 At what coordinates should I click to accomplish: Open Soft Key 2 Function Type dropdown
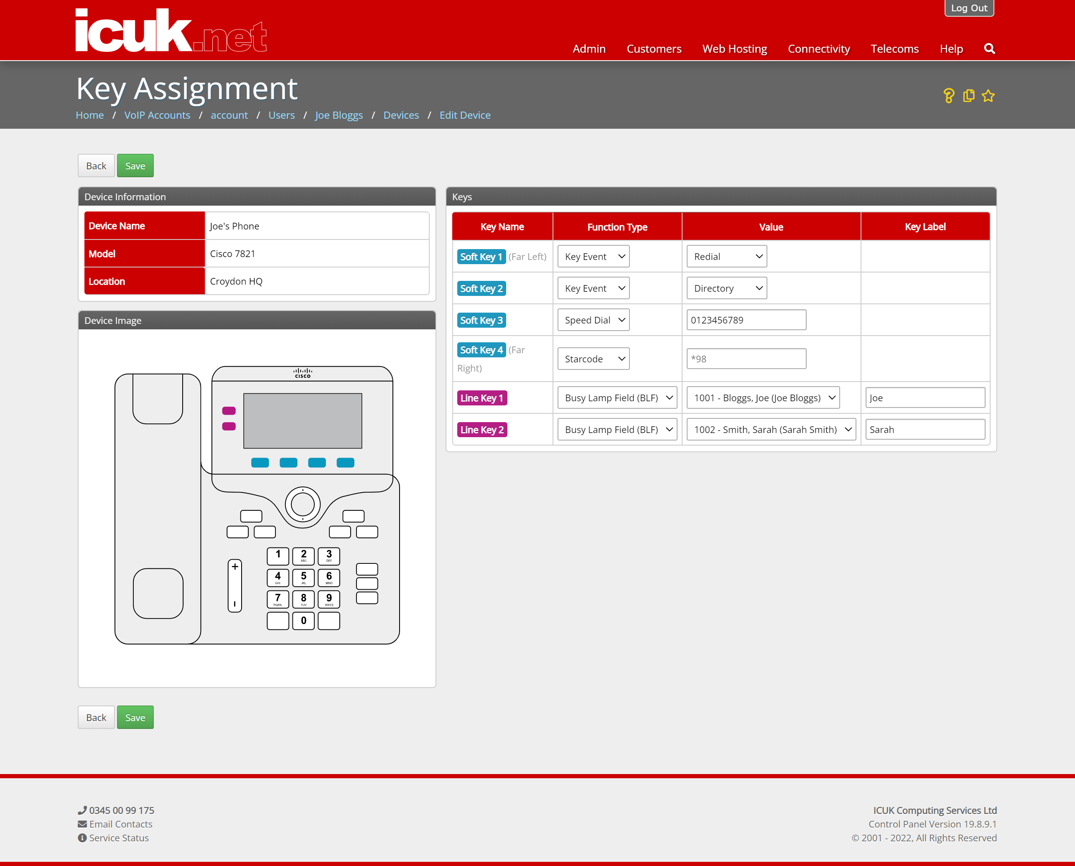tap(593, 288)
